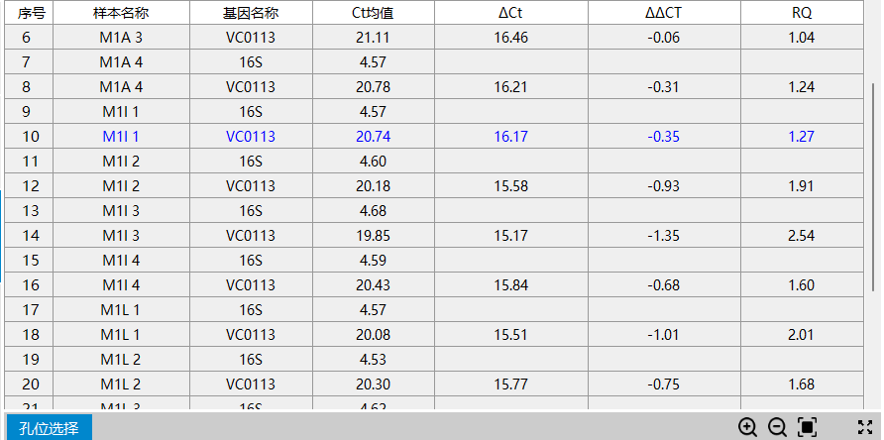
Task: Sort by the 样本名称 column header
Action: tap(121, 13)
